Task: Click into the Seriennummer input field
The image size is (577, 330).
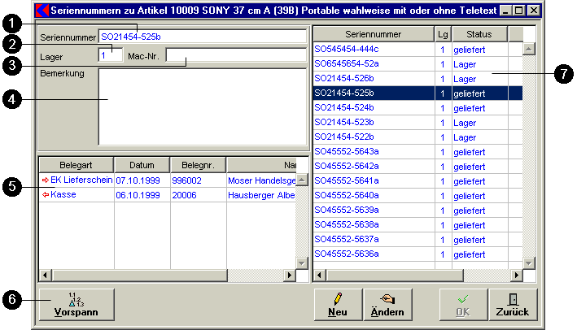Action: [x=202, y=37]
